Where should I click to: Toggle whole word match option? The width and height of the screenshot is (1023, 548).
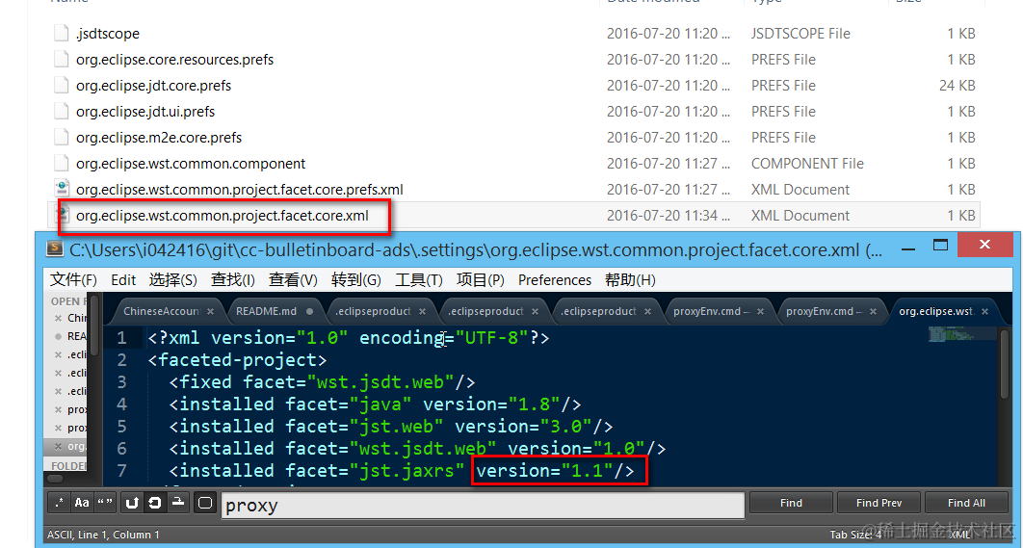pos(104,503)
